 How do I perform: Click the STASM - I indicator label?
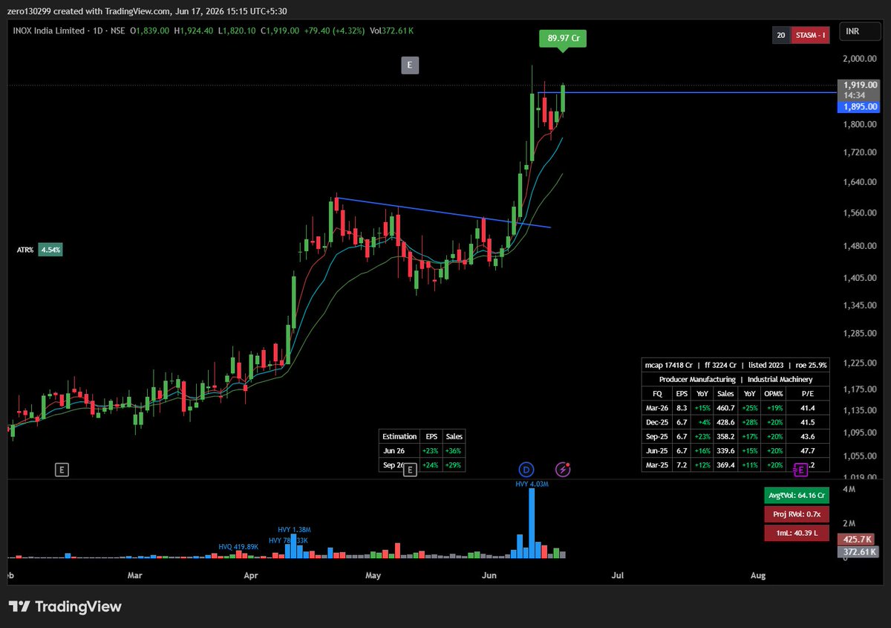pos(809,34)
